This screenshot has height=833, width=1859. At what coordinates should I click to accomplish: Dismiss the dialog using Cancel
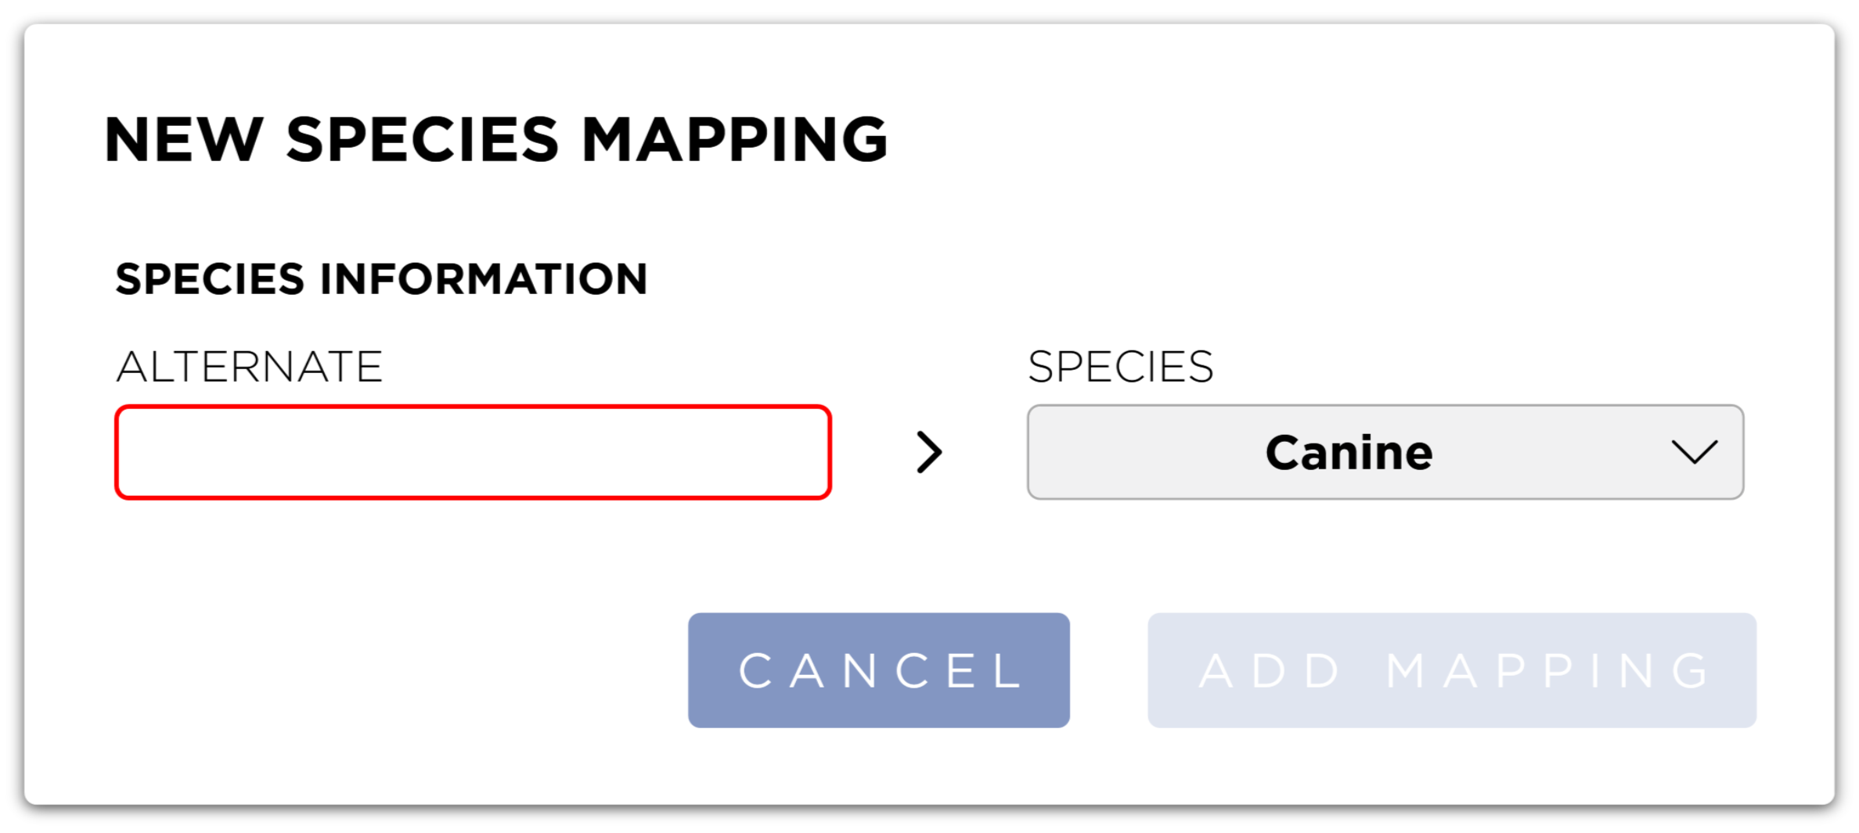[x=878, y=670]
